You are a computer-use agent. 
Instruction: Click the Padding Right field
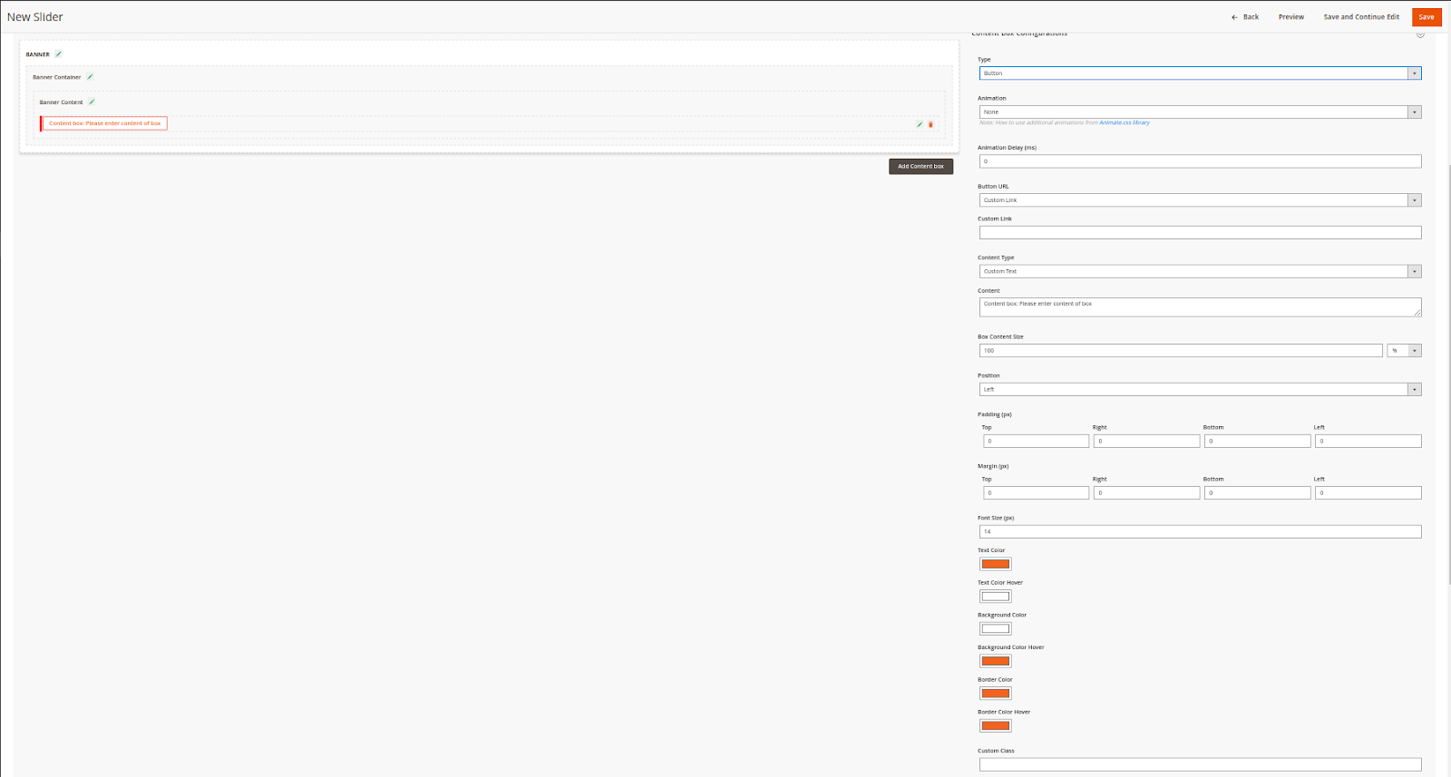coord(1146,442)
